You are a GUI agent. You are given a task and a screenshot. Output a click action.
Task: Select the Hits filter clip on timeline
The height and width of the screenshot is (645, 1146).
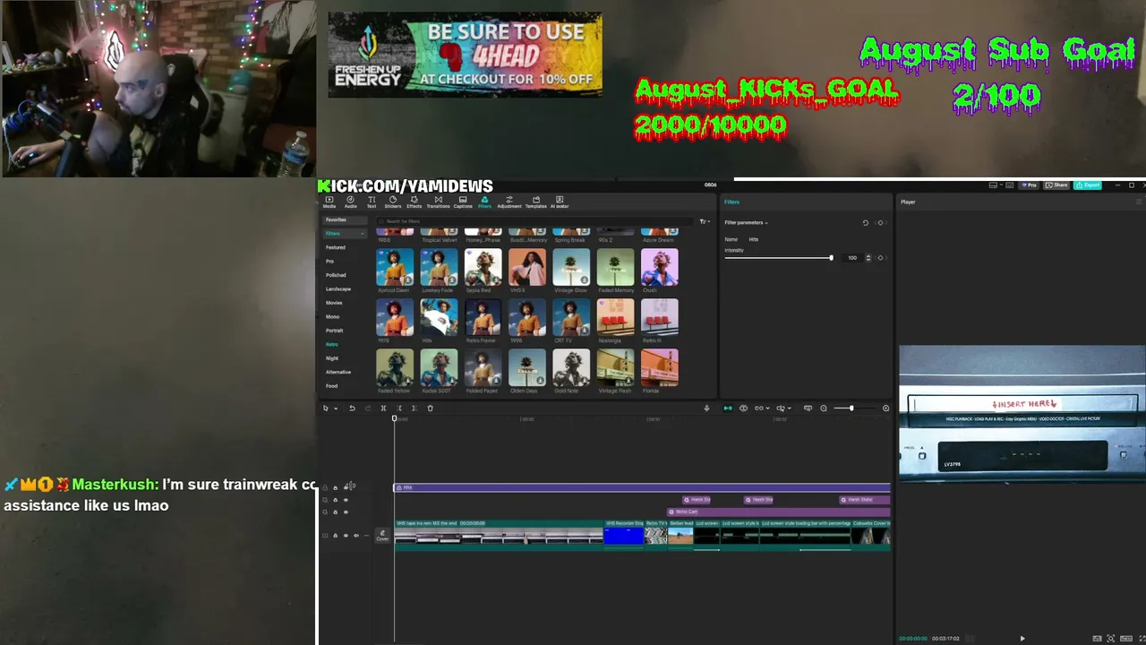642,487
